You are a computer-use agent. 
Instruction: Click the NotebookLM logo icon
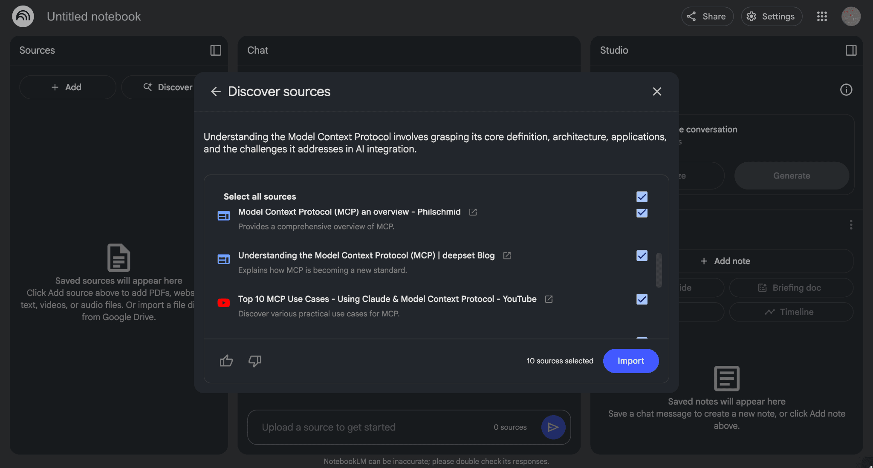pyautogui.click(x=23, y=16)
